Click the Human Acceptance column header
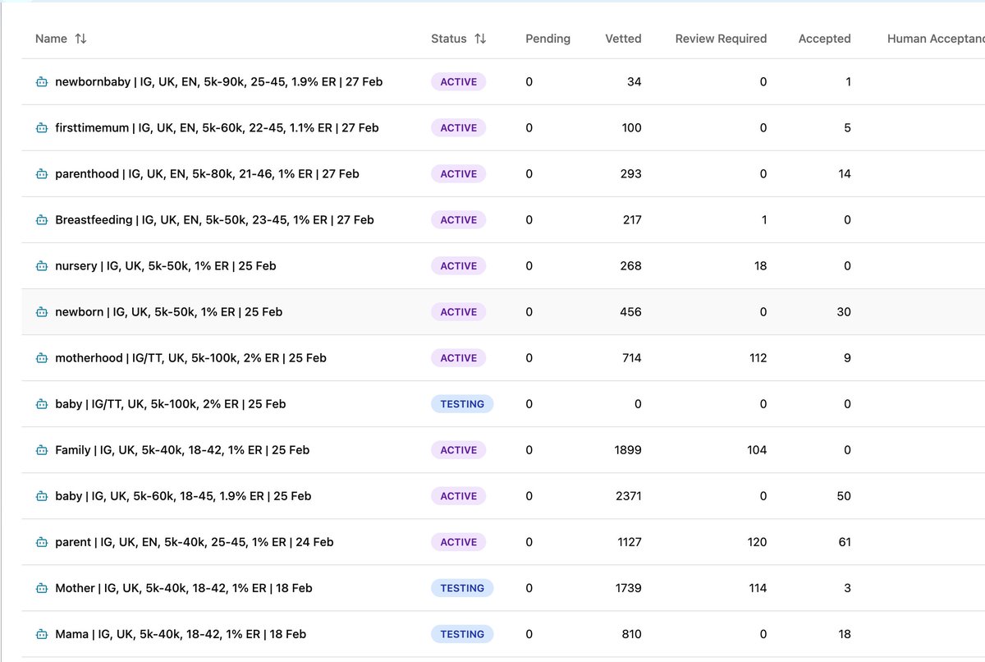Screen dimensions: 985x662 [936, 39]
